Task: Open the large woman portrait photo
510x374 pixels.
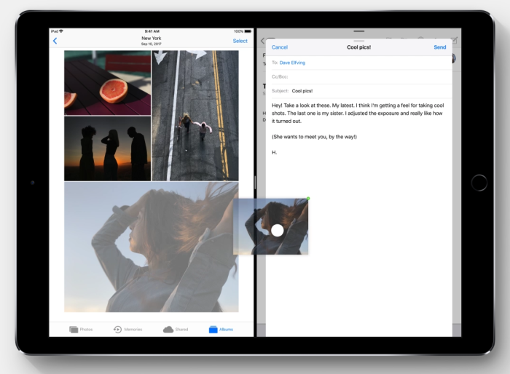Action: [x=152, y=247]
